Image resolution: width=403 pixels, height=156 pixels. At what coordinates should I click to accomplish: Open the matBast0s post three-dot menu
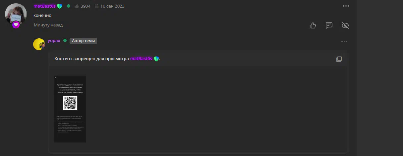pyautogui.click(x=346, y=6)
